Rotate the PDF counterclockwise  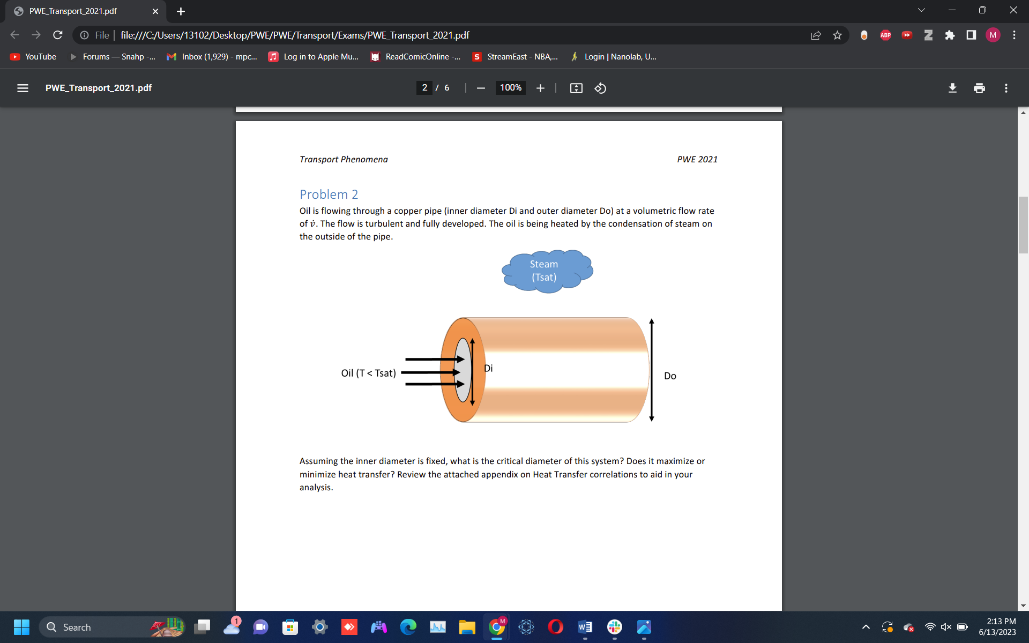click(x=600, y=88)
